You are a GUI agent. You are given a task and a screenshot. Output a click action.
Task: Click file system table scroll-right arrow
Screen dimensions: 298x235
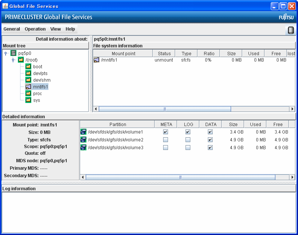point(292,109)
